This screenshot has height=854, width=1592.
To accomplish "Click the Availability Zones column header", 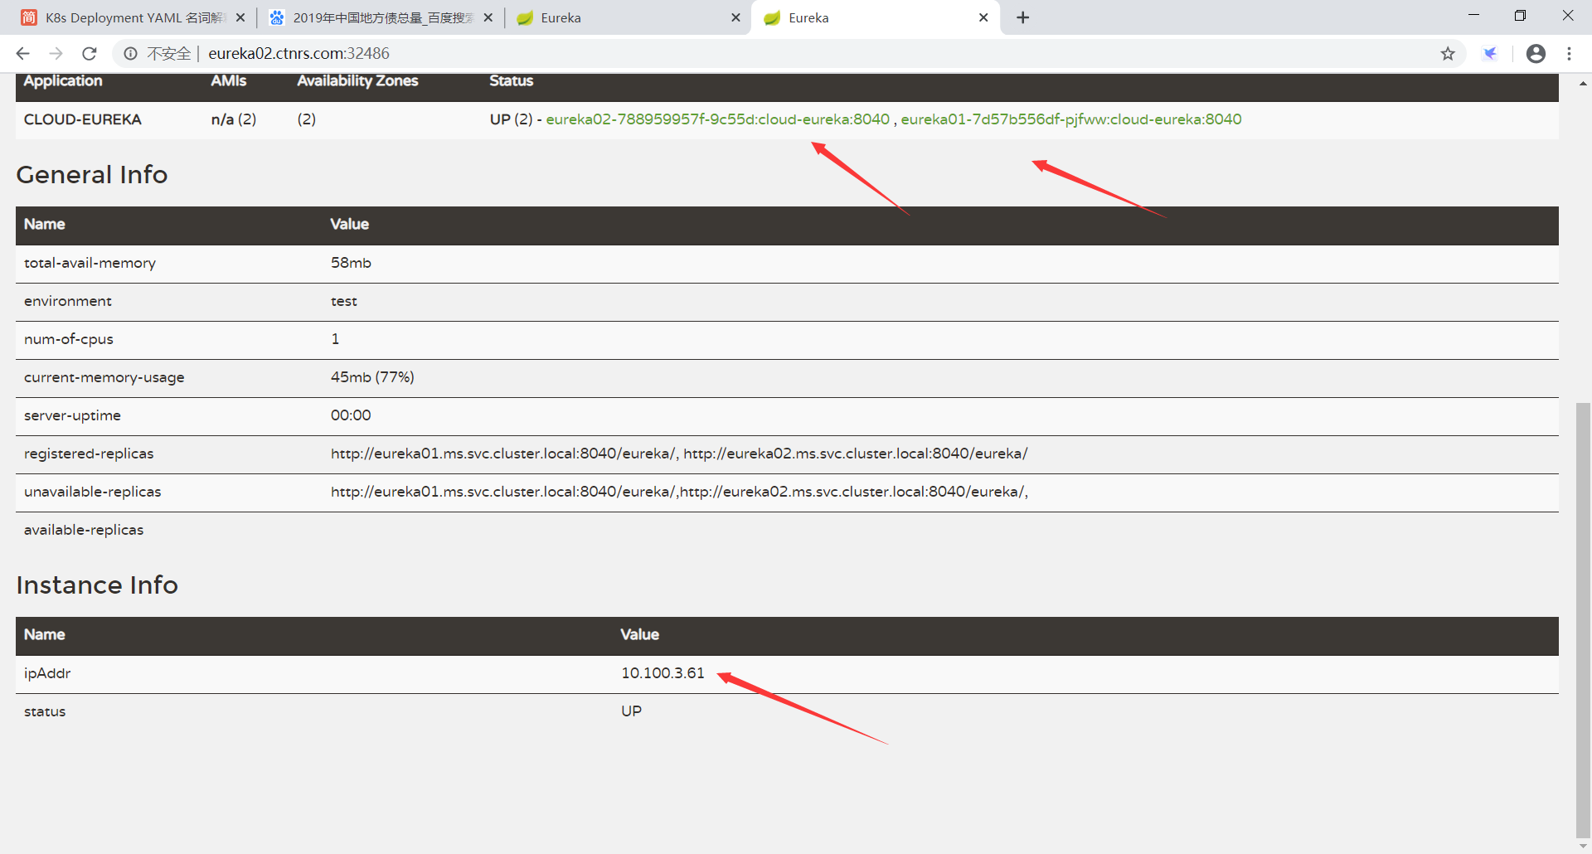I will [357, 81].
